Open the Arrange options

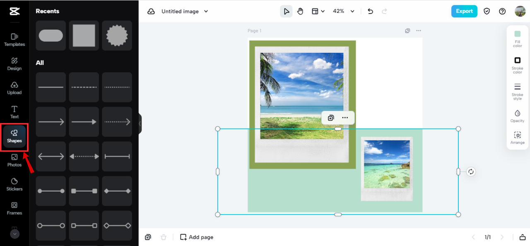pyautogui.click(x=517, y=138)
